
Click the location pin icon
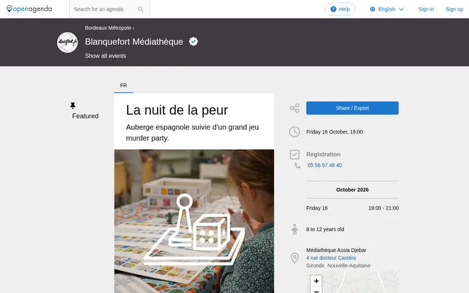pyautogui.click(x=294, y=258)
